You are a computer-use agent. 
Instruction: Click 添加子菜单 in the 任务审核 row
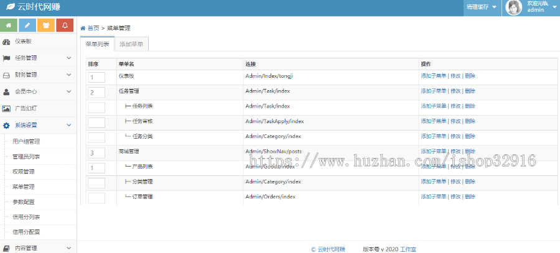click(433, 121)
